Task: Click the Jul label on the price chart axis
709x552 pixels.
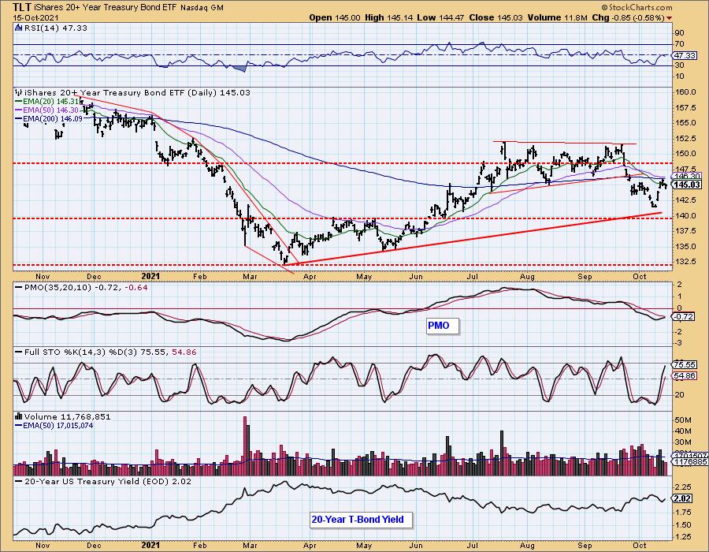Action: [x=473, y=276]
